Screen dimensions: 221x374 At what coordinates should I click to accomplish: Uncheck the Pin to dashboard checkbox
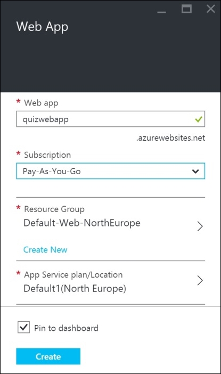tap(23, 327)
